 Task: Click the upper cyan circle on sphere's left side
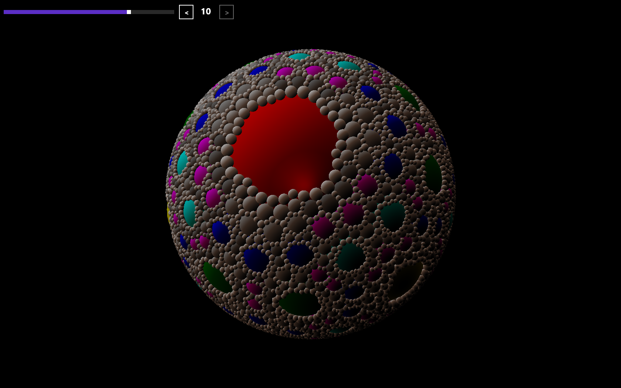[x=182, y=162]
